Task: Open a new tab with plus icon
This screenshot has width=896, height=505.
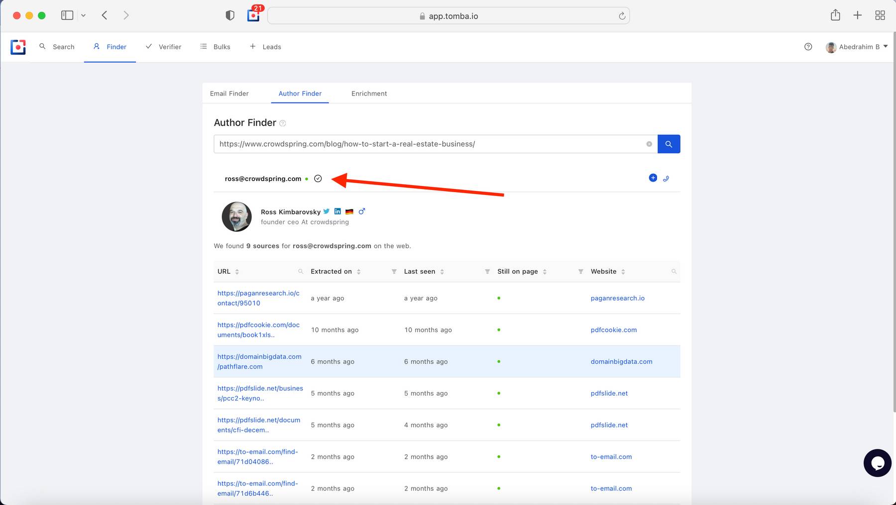Action: [x=857, y=15]
